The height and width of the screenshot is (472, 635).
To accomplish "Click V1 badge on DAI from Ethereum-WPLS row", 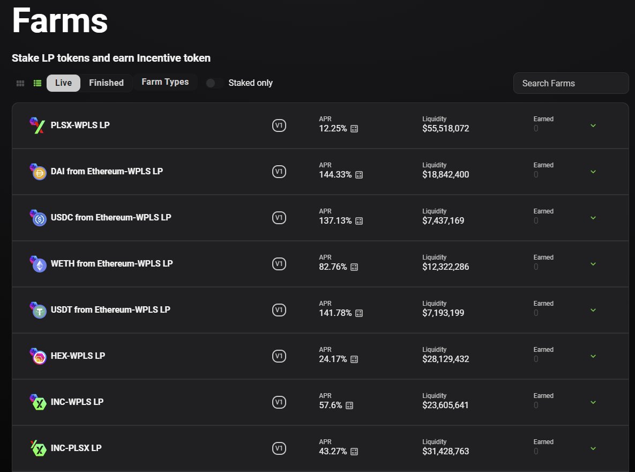I will (x=279, y=172).
